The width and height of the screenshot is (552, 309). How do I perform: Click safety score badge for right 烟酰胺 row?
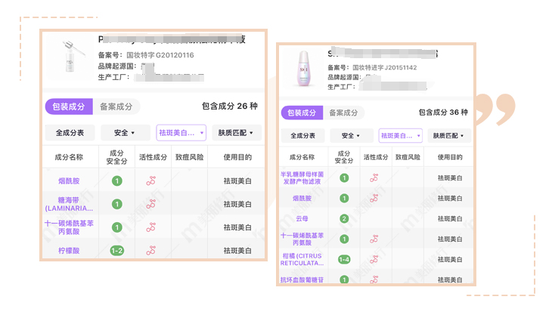344,198
